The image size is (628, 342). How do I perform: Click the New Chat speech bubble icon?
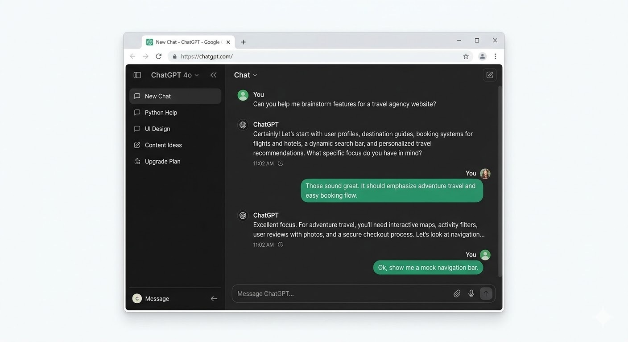click(137, 96)
